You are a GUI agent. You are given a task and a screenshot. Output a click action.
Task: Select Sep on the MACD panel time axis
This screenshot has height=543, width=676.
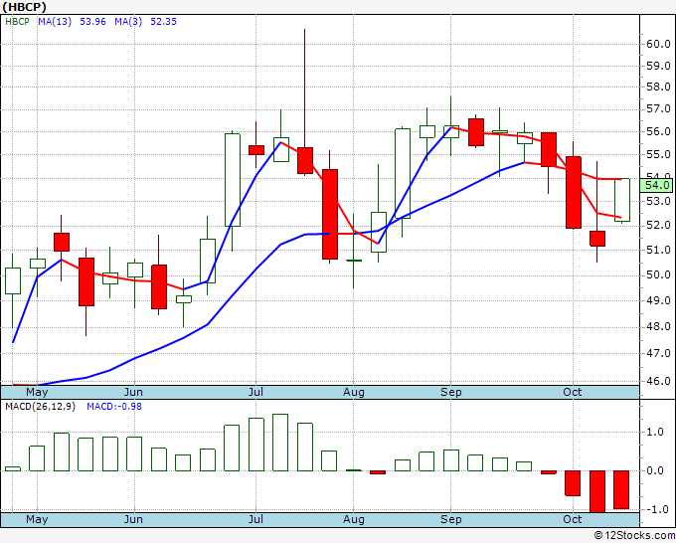pos(451,519)
